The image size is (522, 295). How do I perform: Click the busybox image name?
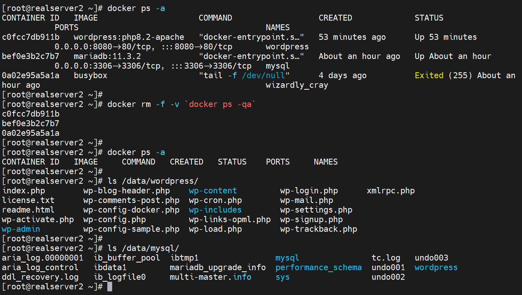click(x=90, y=76)
